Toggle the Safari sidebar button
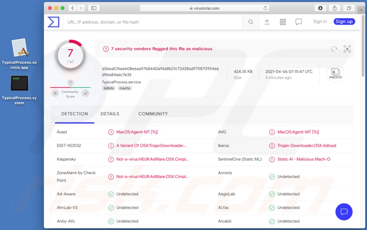The height and width of the screenshot is (230, 367). coord(93,8)
